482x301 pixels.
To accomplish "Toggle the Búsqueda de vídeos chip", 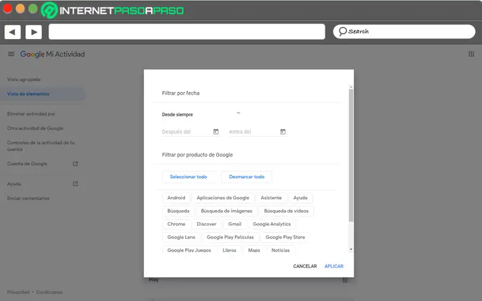I will (x=286, y=211).
